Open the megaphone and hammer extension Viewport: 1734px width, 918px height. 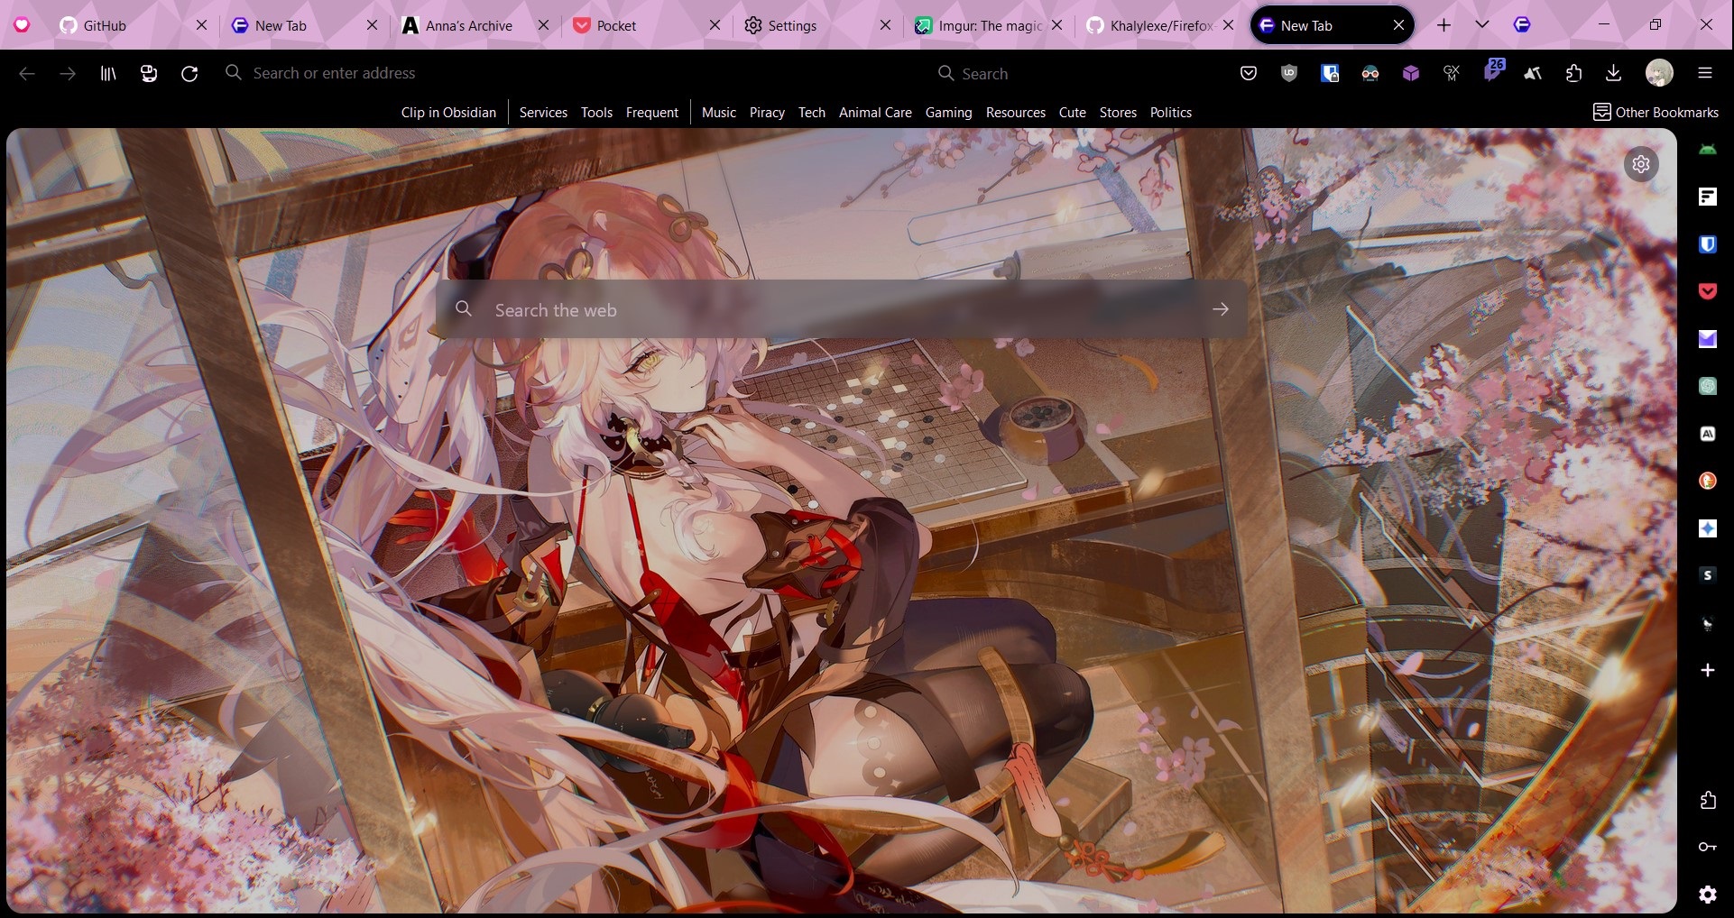(1533, 73)
